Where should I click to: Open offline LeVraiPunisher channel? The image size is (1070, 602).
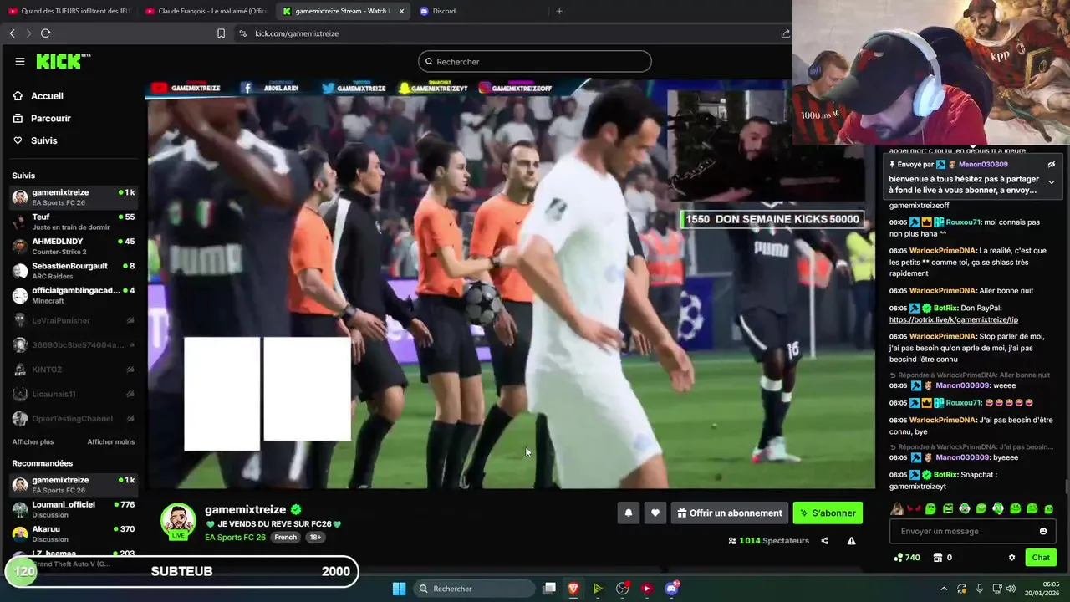74,320
